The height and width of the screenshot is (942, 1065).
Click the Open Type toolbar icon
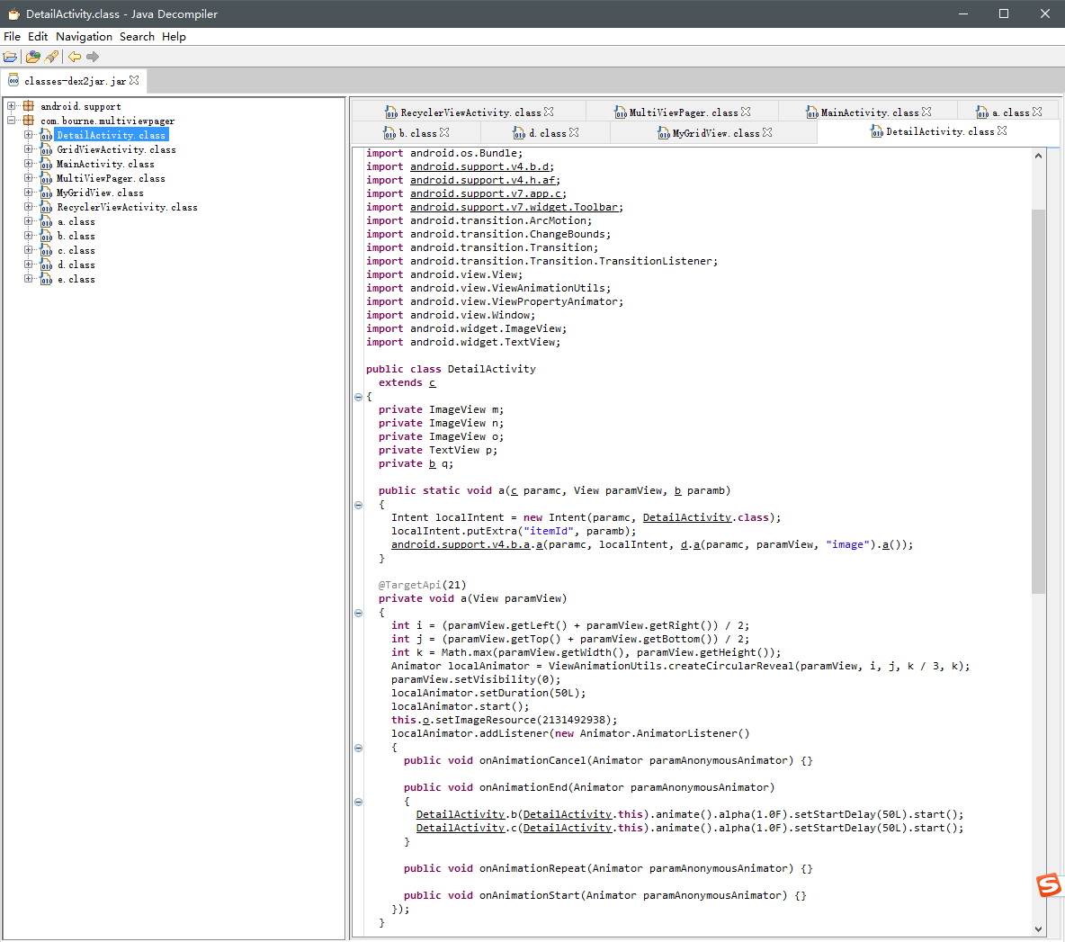(x=32, y=57)
